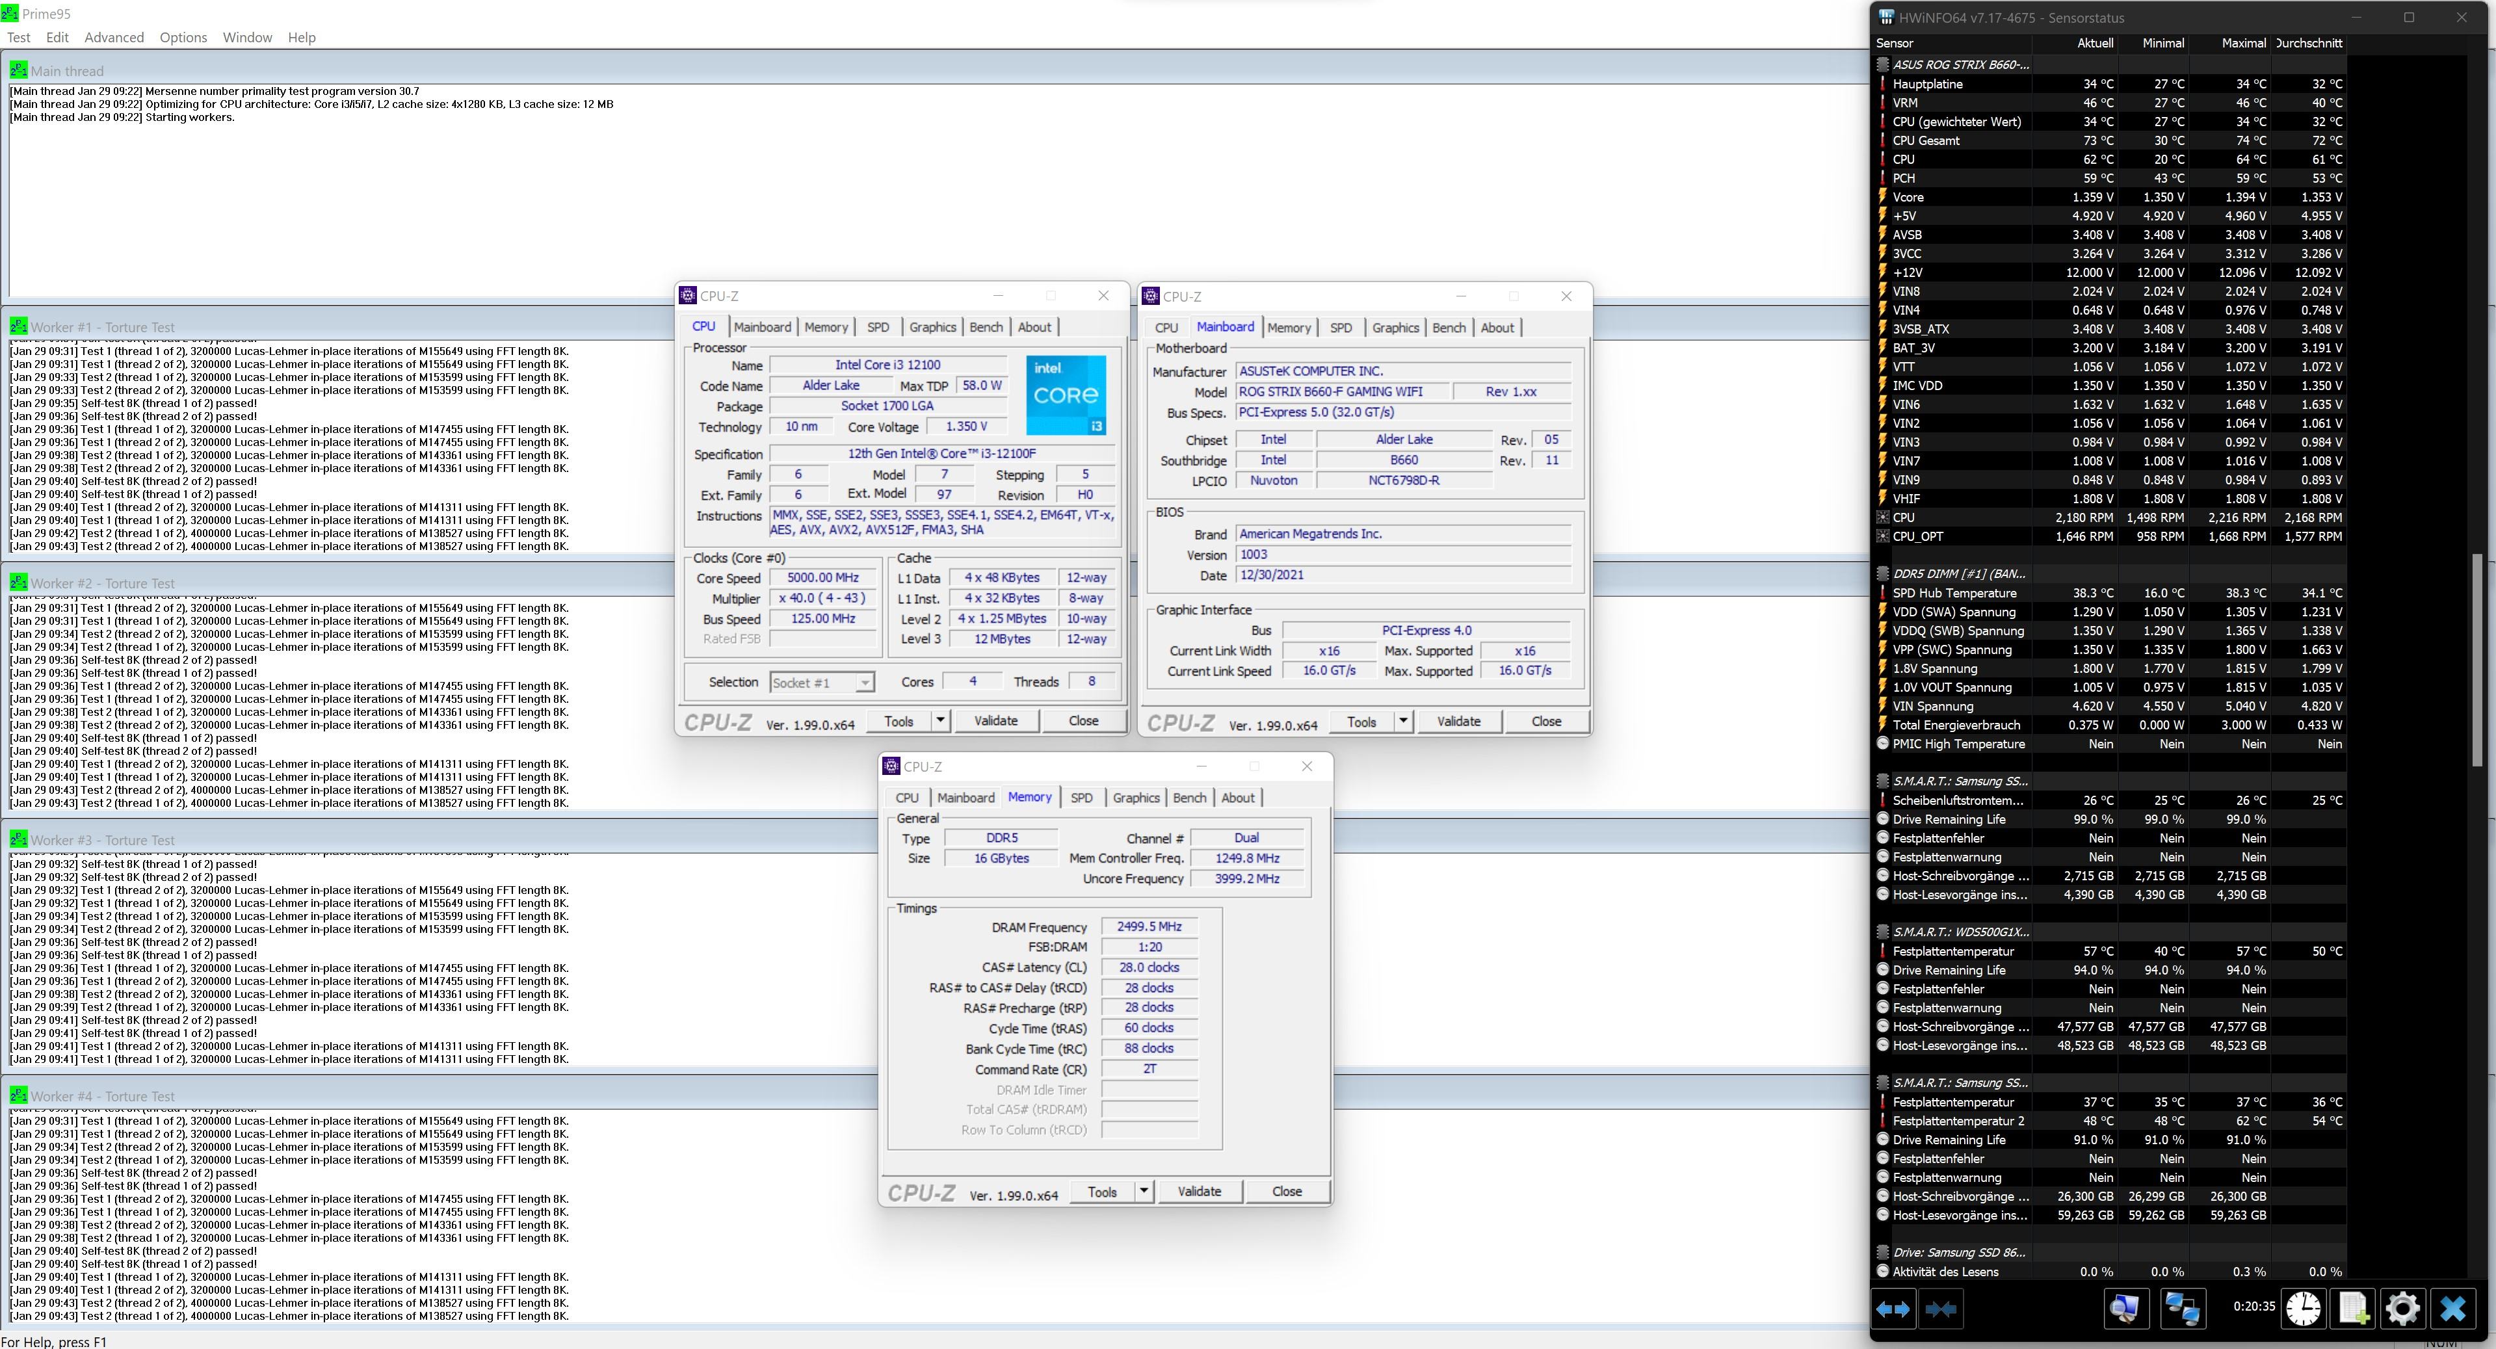Open Tools dropdown arrow in Memory window
Image resolution: width=2496 pixels, height=1349 pixels.
click(1144, 1191)
